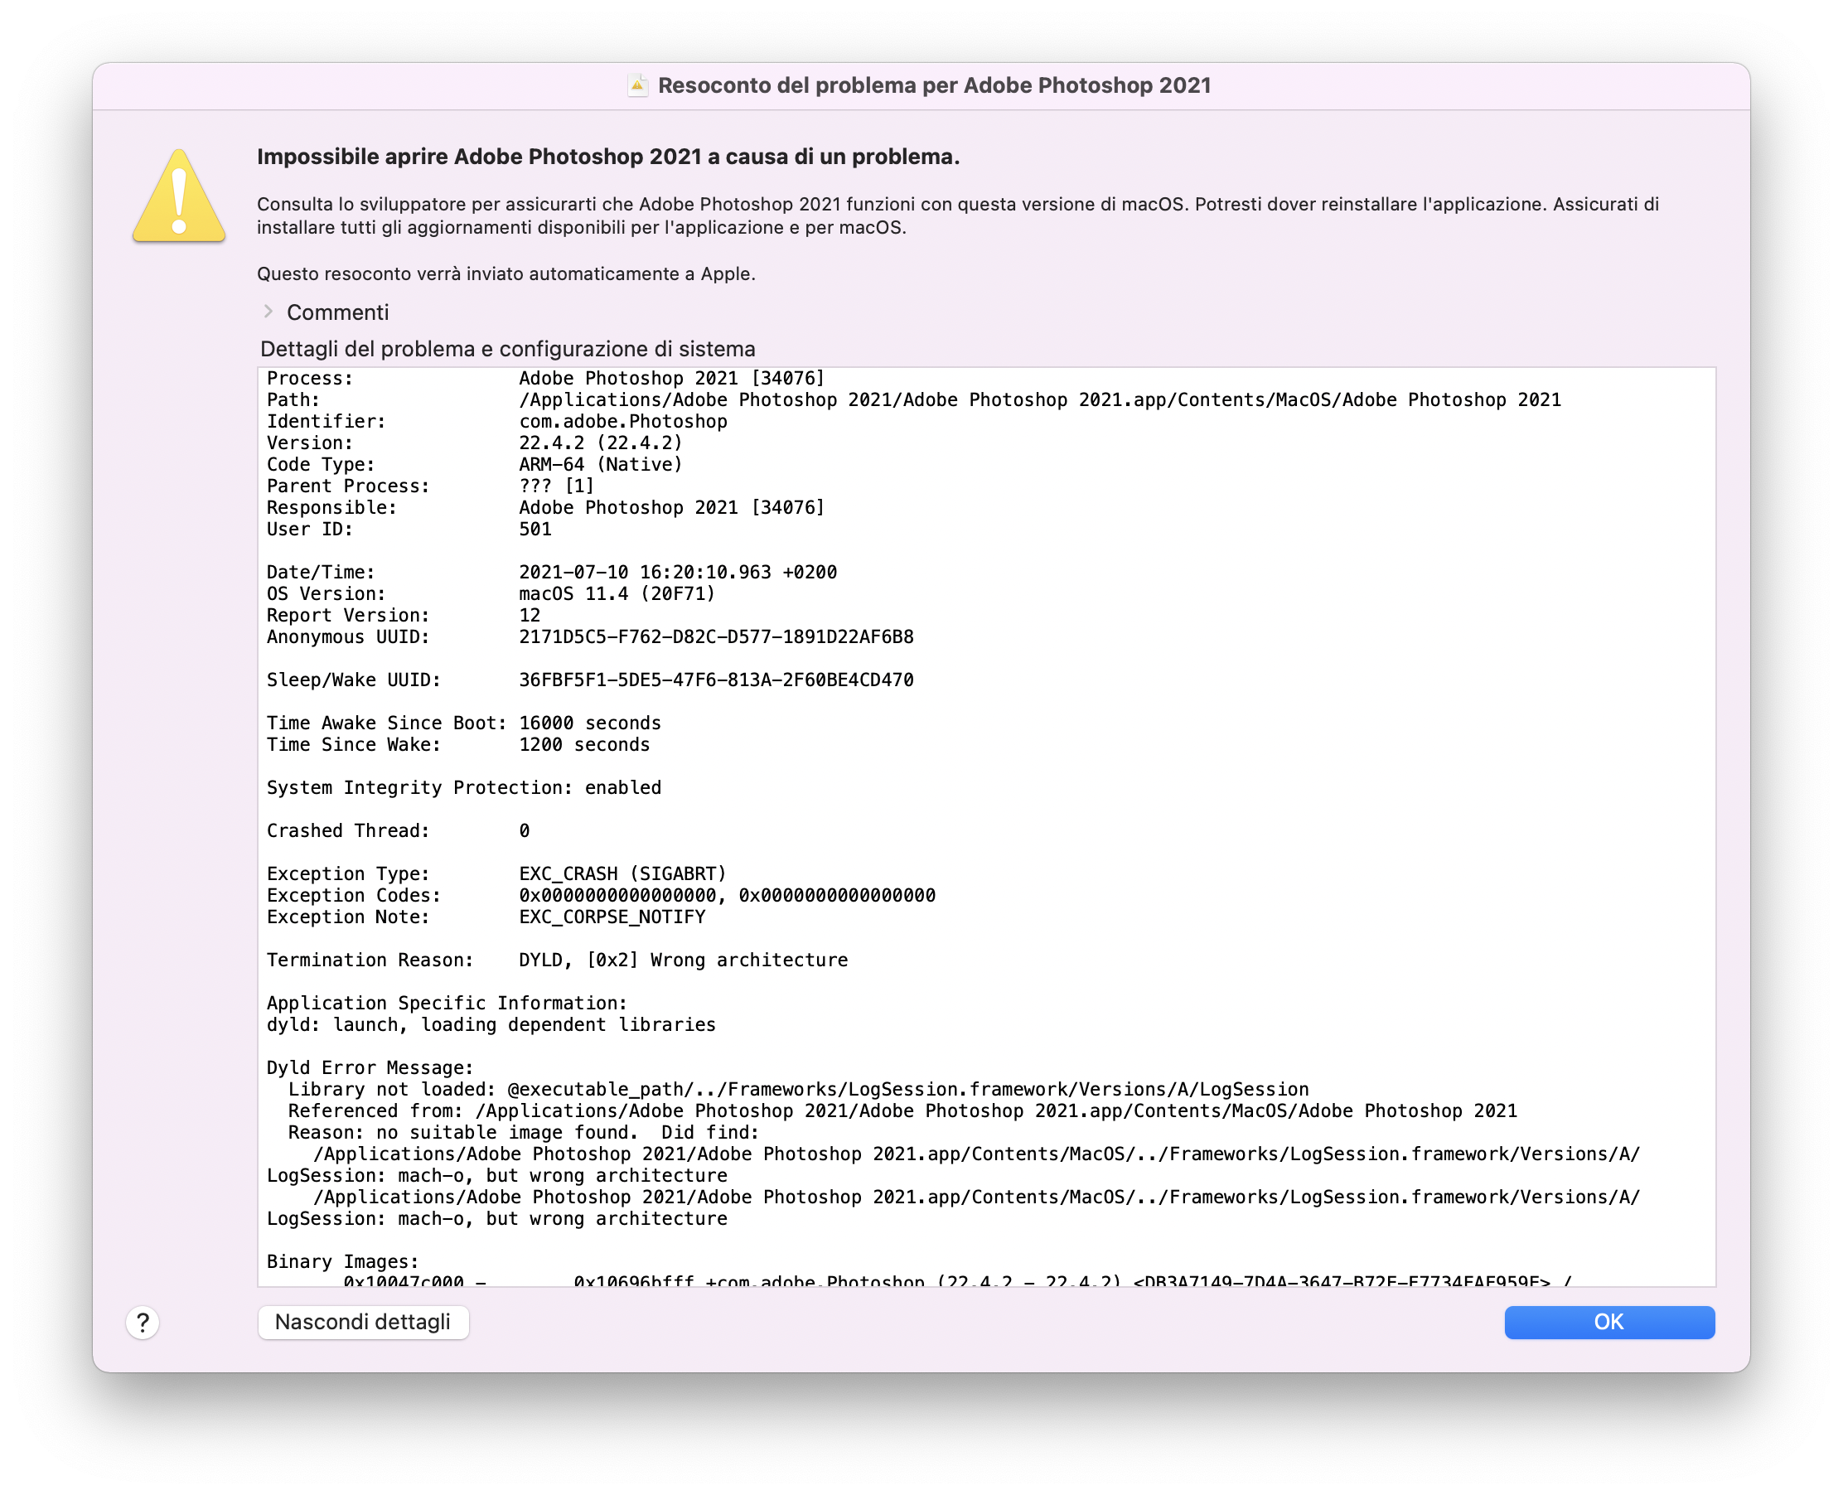Viewport: 1843px width, 1495px height.
Task: Click Time Awake Since Boot 16000 seconds
Action: 463,723
